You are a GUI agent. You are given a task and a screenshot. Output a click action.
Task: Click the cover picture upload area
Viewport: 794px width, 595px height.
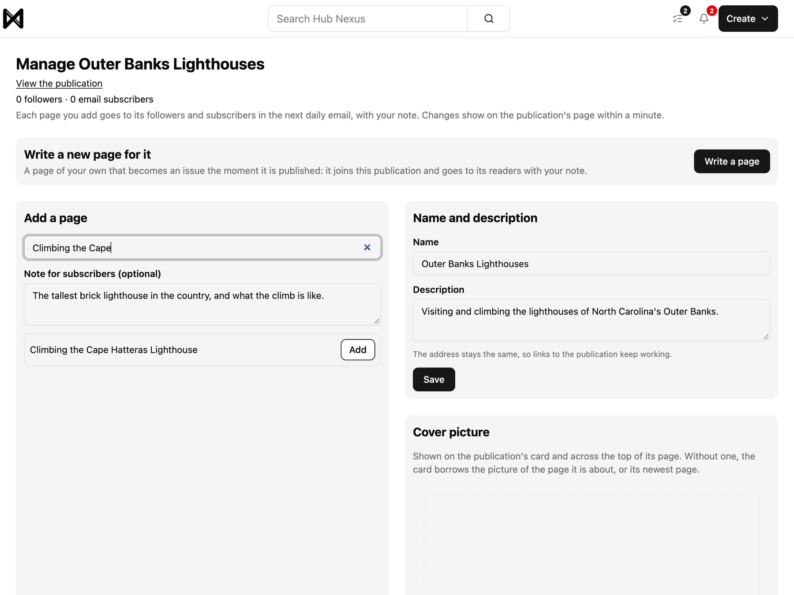click(591, 545)
